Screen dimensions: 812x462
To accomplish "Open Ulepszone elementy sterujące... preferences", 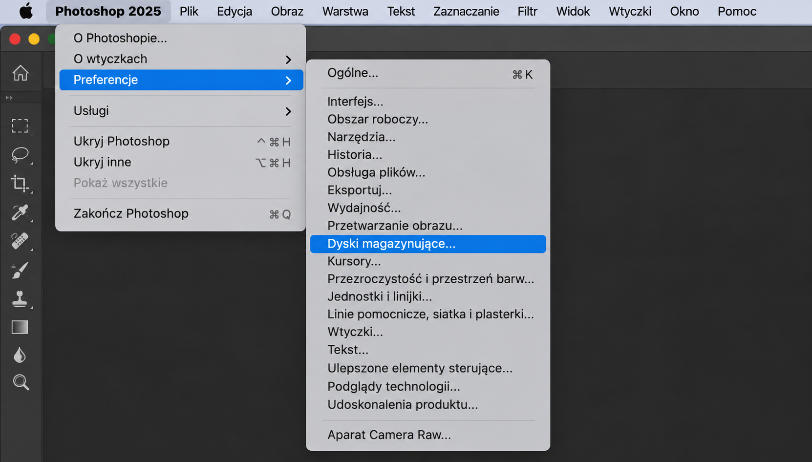I will [x=428, y=368].
